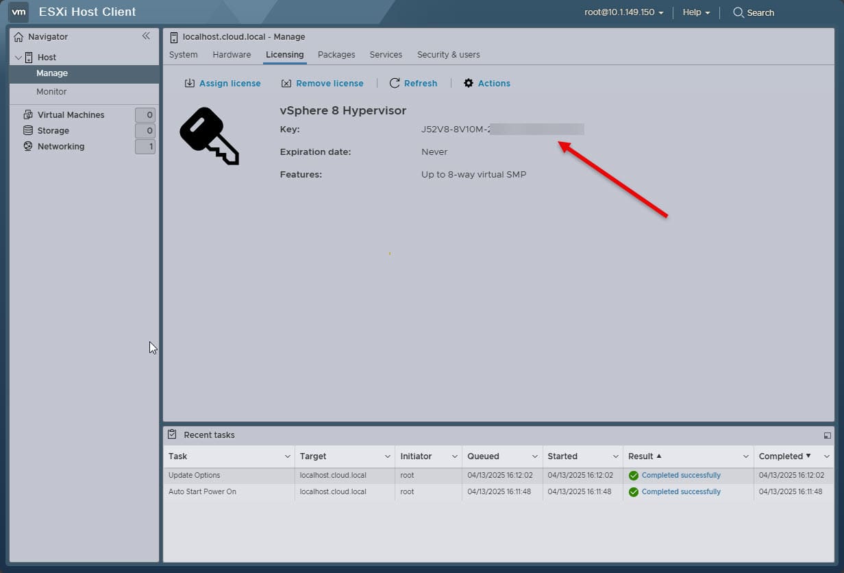This screenshot has height=573, width=844.
Task: Click the Search magnifier icon
Action: pyautogui.click(x=738, y=12)
